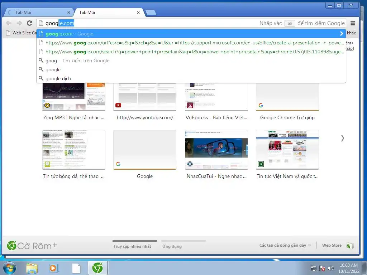The width and height of the screenshot is (367, 275).
Task: Click the NhacCuaTui favicon on thumbnail
Action: 190,164
